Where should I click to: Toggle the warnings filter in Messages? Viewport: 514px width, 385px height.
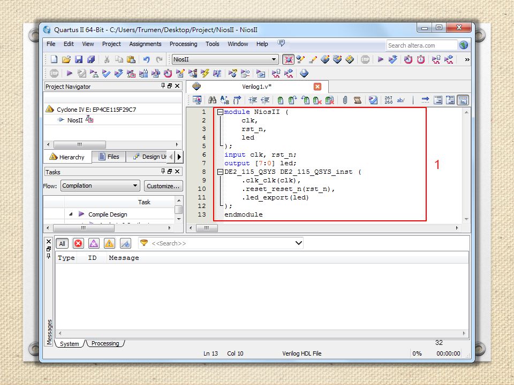(109, 243)
